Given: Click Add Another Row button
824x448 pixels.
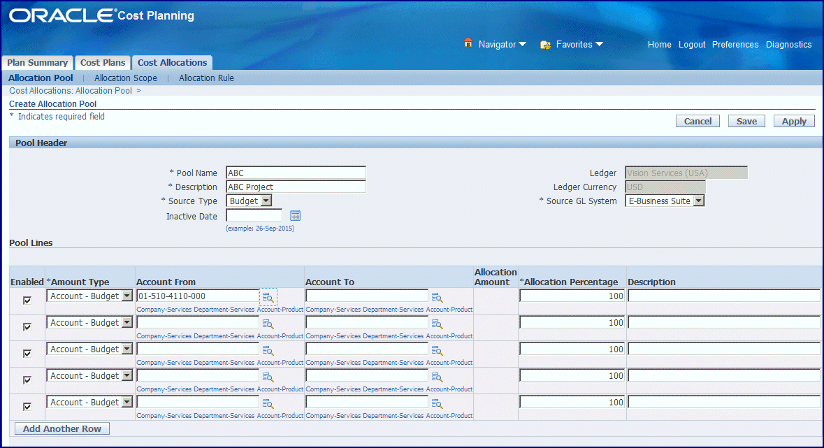Looking at the screenshot, I should click(x=62, y=428).
